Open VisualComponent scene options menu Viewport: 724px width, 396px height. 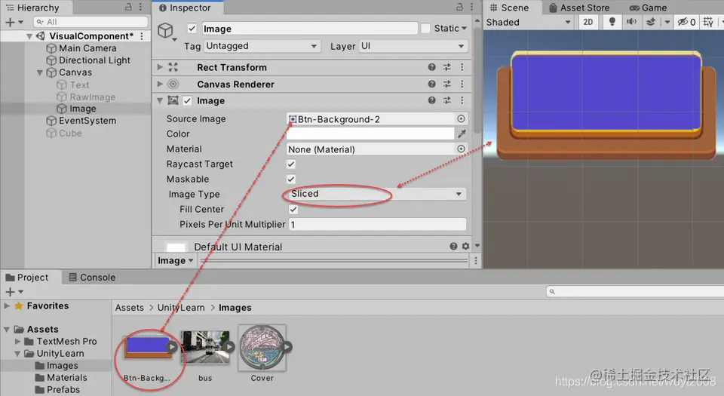[x=142, y=36]
